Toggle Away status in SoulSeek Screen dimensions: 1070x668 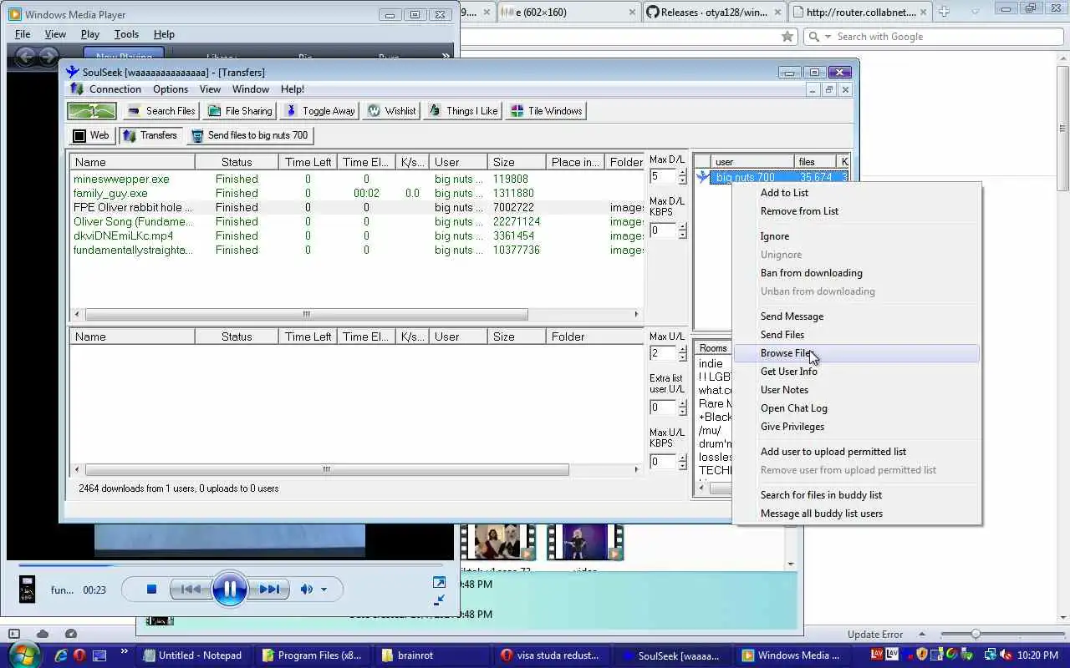(320, 111)
